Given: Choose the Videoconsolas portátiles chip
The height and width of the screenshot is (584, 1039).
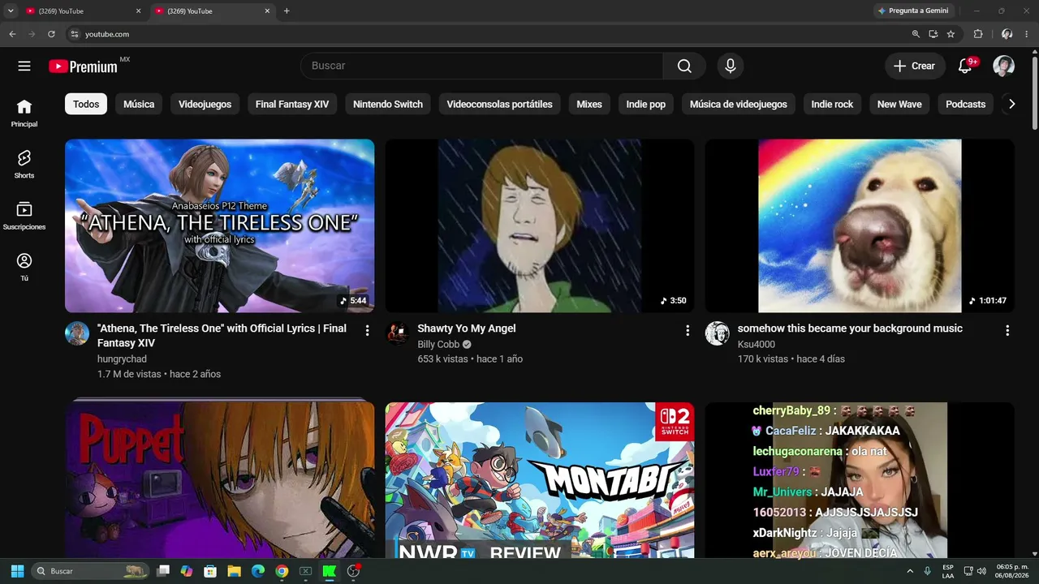Looking at the screenshot, I should pos(499,104).
